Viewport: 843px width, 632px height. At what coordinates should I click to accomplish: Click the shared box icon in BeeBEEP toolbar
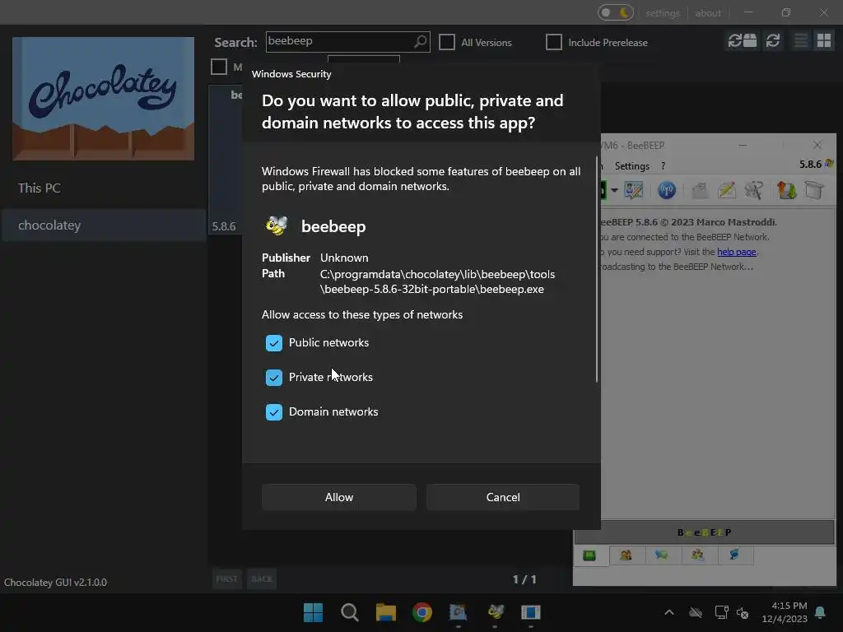click(x=814, y=190)
